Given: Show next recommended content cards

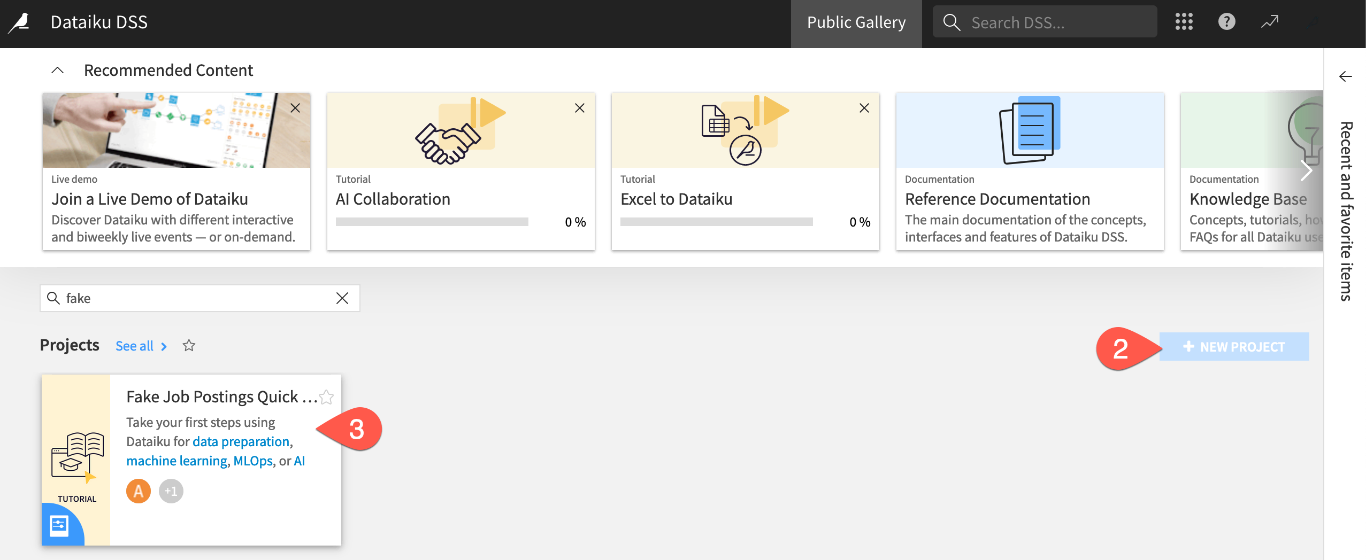Looking at the screenshot, I should (1306, 171).
